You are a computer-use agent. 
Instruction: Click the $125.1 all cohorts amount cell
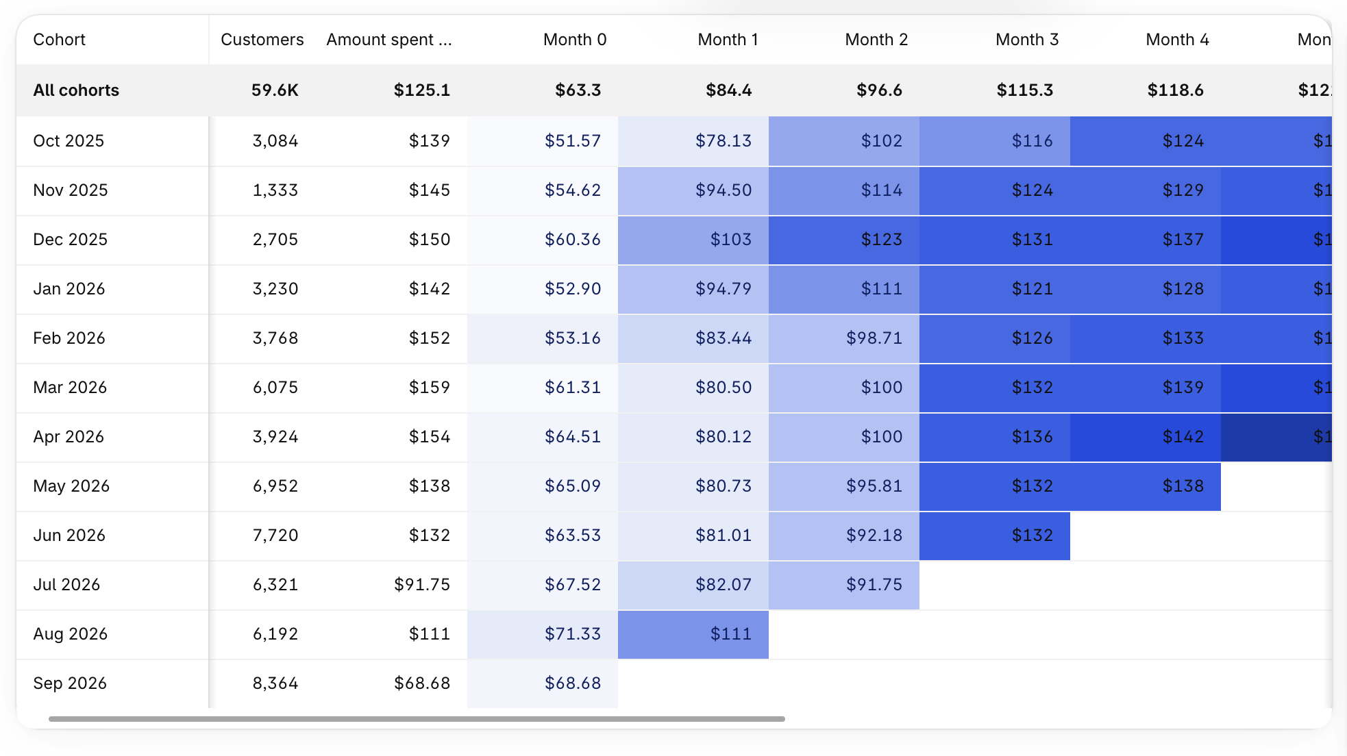tap(422, 90)
